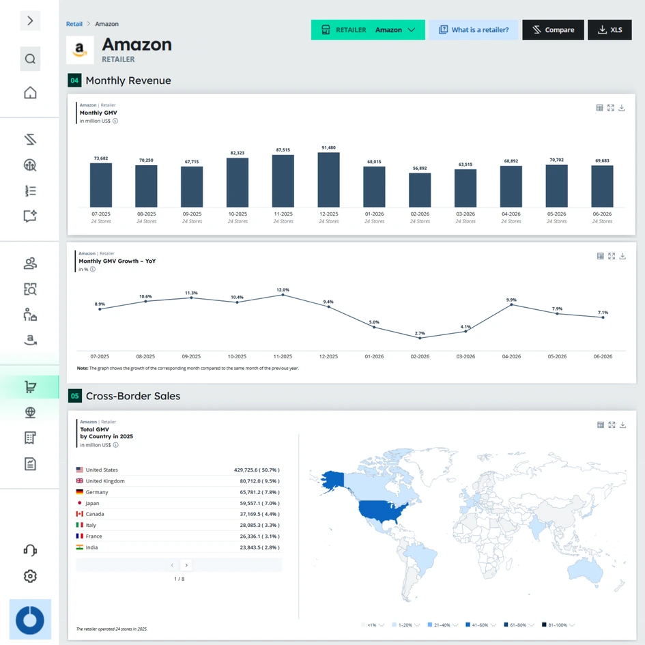
Task: Open the building/company sidebar icon
Action: 30,438
